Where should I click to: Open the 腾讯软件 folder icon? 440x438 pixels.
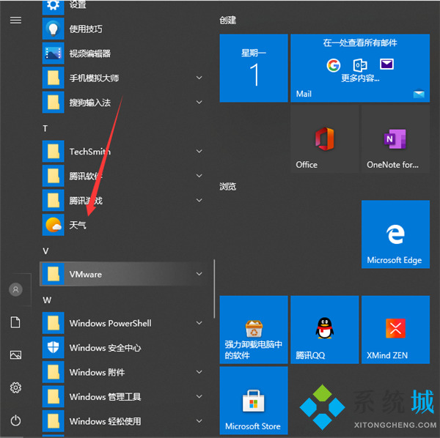coord(54,176)
